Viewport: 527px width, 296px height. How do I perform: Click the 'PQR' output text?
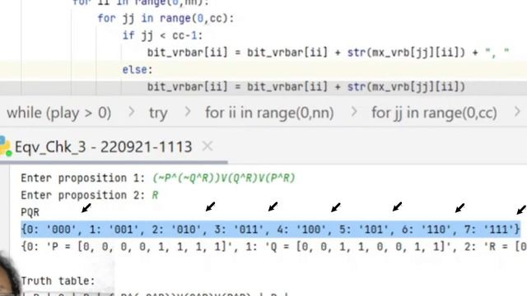tap(30, 212)
